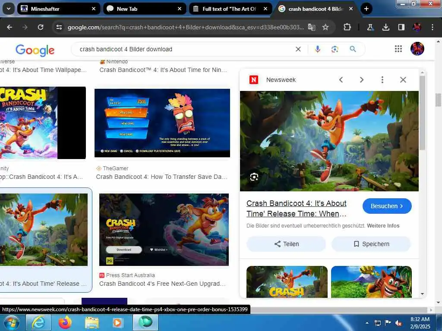Launch Internet Explorer from taskbar

click(x=38, y=322)
